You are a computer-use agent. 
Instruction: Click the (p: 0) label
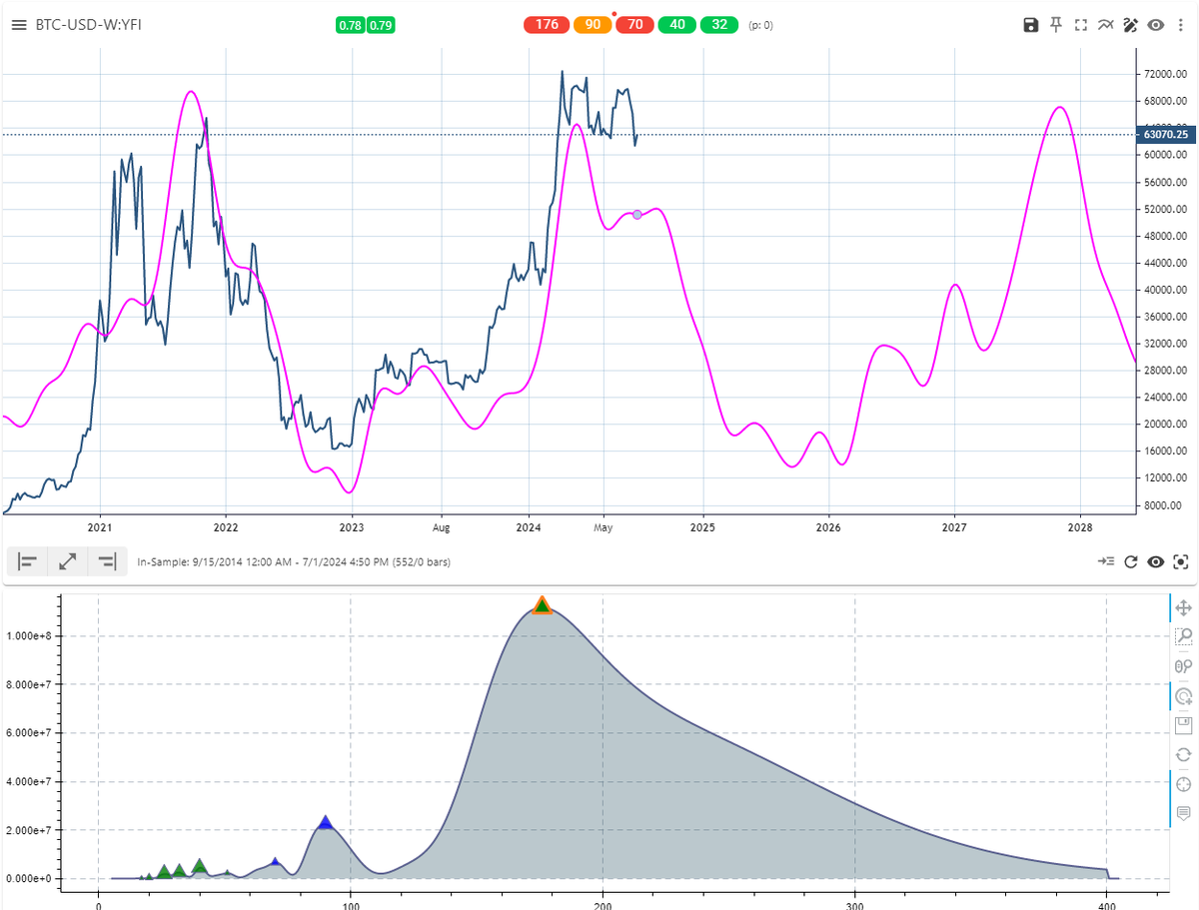coord(760,25)
